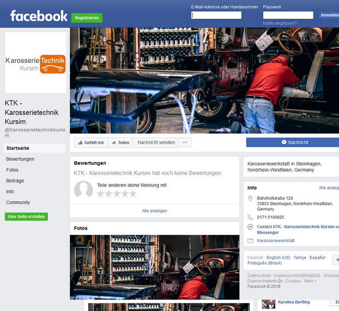Expand the Mehr footer dropdown
The width and height of the screenshot is (339, 311).
pyautogui.click(x=310, y=281)
